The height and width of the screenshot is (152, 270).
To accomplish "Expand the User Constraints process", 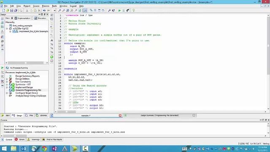I will point(7,81).
